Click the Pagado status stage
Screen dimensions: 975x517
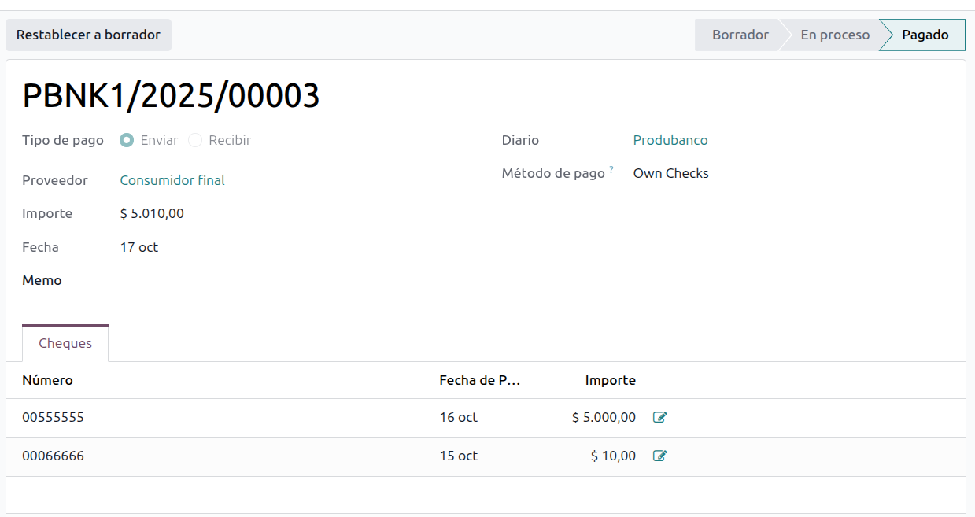(x=925, y=35)
